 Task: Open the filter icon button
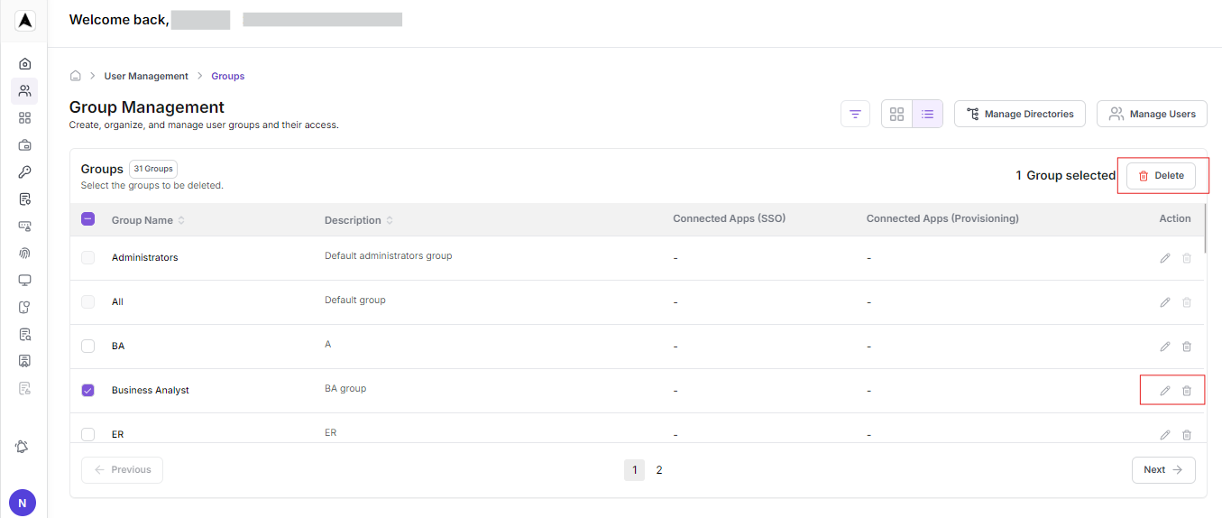click(x=855, y=114)
